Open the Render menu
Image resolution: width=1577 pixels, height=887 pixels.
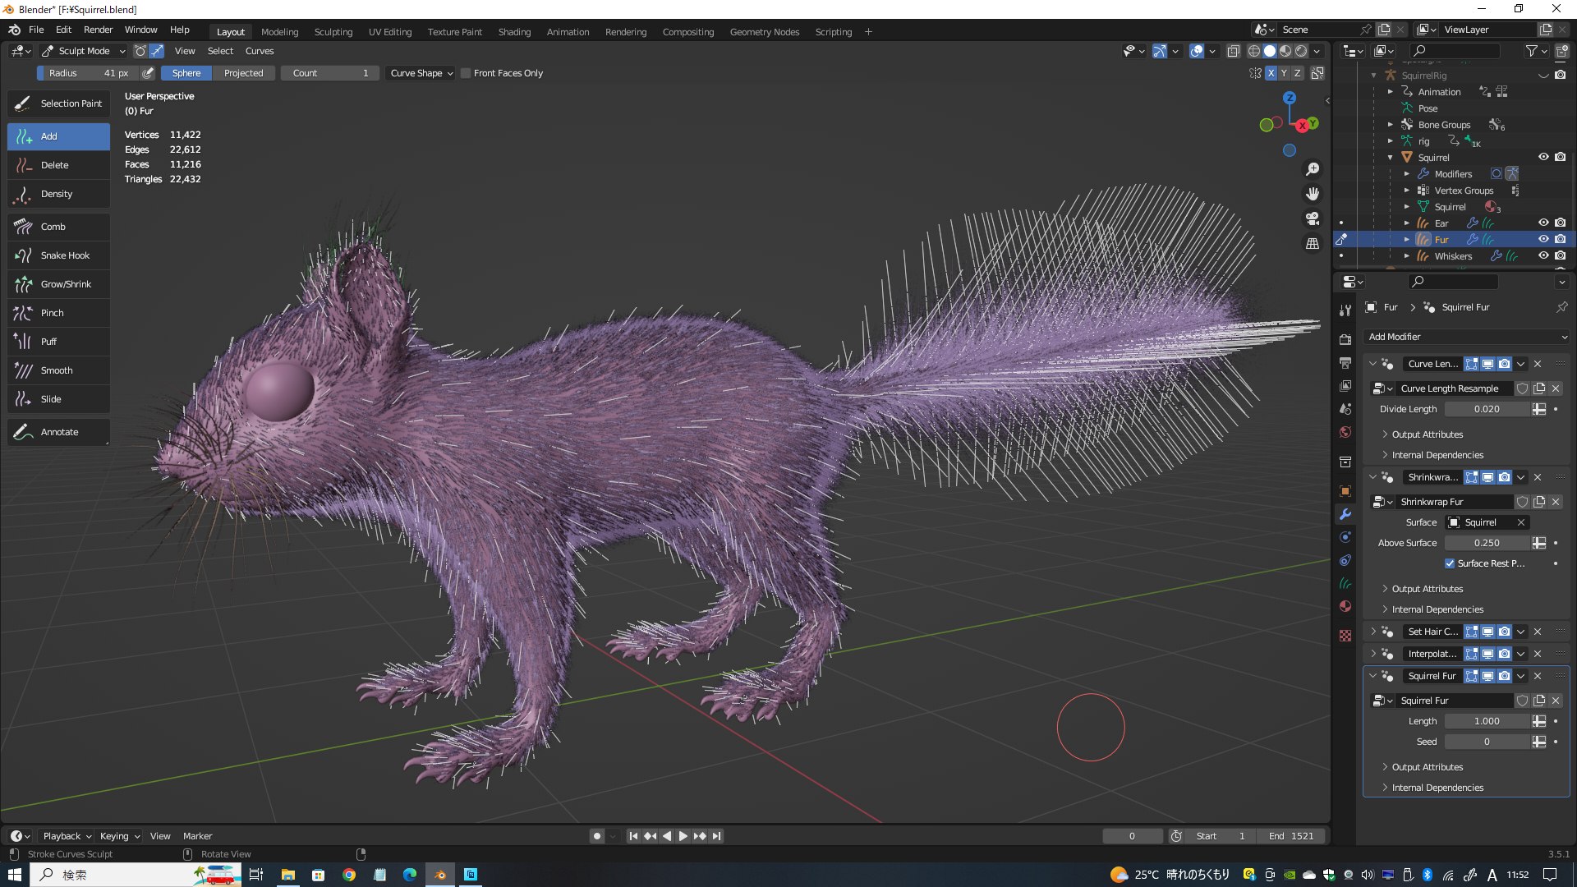click(98, 30)
